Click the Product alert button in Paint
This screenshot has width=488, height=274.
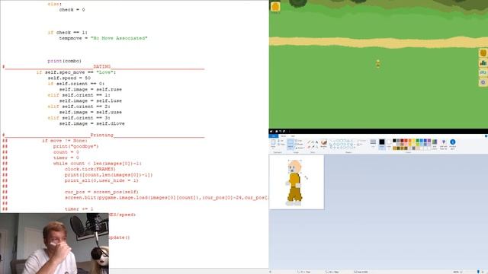coord(452,145)
